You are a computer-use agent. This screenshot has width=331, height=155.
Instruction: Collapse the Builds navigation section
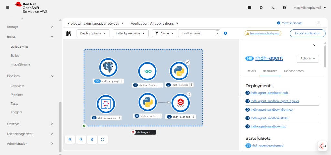30,37
